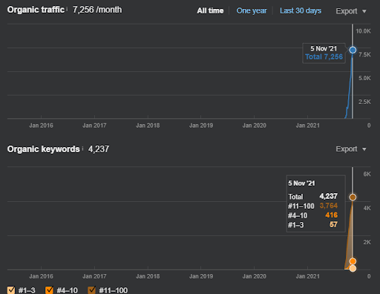The height and width of the screenshot is (294, 380).
Task: Click dropdown arrow next to traffic Export
Action: coord(364,11)
